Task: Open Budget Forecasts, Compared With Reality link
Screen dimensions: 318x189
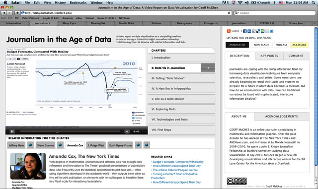Action: pos(178,162)
